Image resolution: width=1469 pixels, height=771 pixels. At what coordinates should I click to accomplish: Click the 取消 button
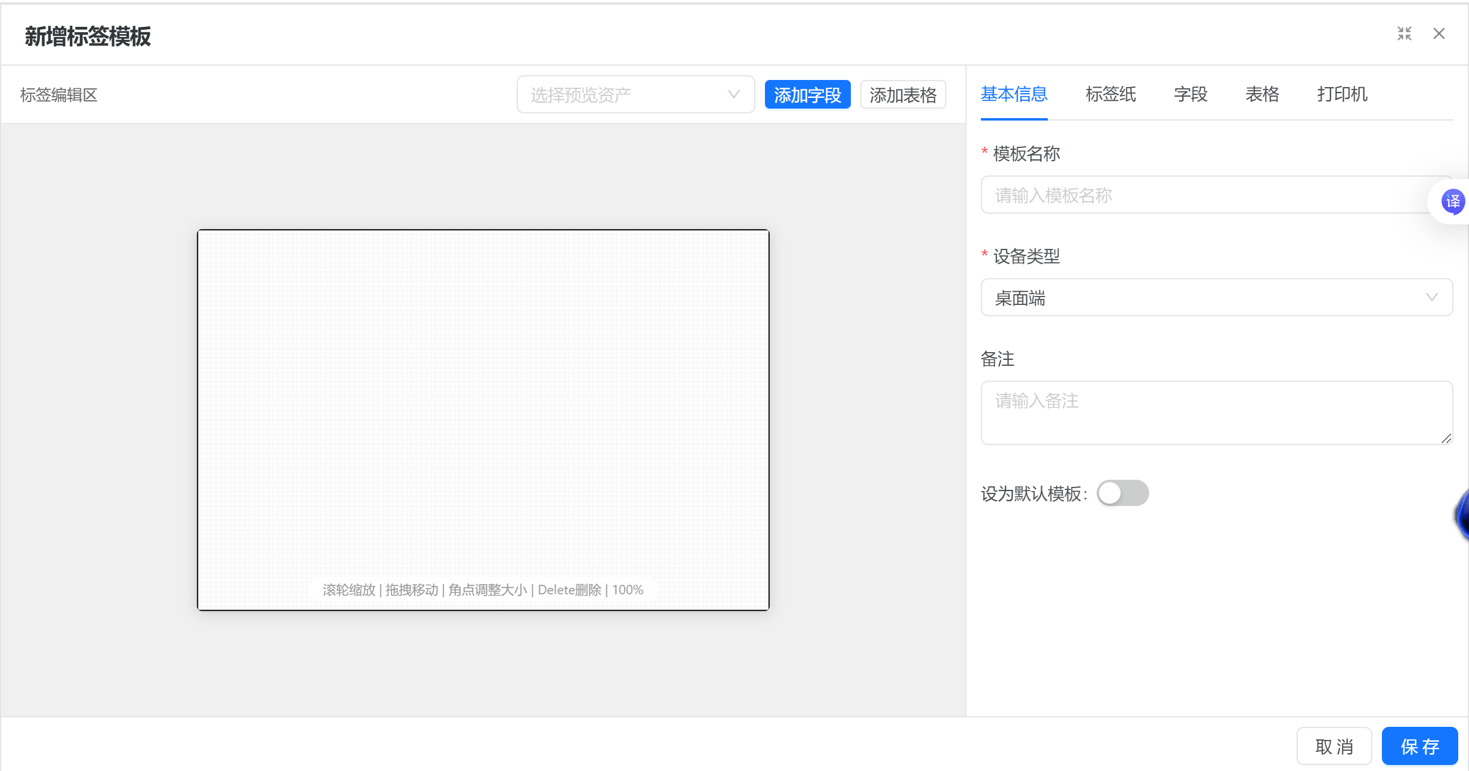click(x=1334, y=746)
